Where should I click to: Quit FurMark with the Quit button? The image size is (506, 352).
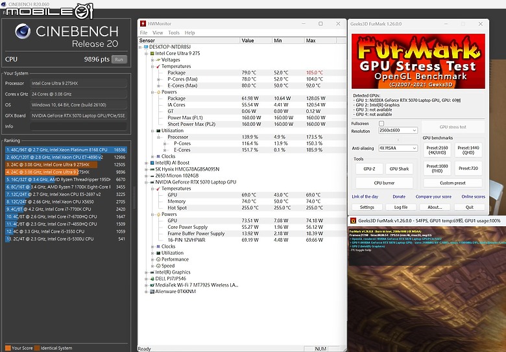click(470, 207)
